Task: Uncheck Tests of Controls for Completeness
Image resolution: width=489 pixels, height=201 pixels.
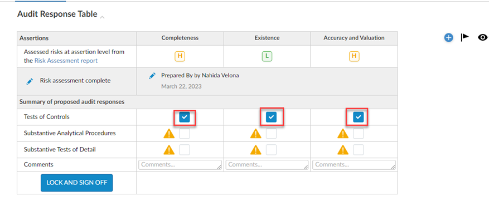Action: [185, 117]
